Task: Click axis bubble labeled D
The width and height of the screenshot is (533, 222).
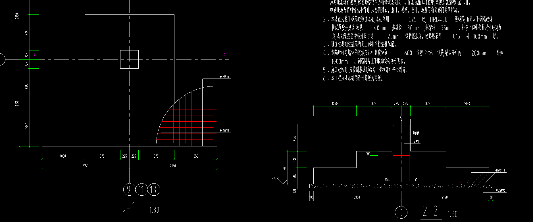Action: 401,213
